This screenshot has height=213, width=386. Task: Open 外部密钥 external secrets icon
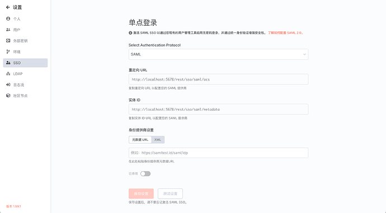[x=8, y=41]
